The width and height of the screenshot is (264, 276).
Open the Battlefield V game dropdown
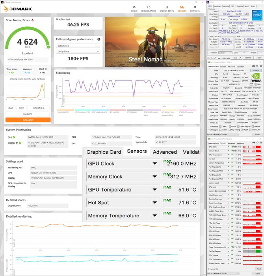[78, 46]
